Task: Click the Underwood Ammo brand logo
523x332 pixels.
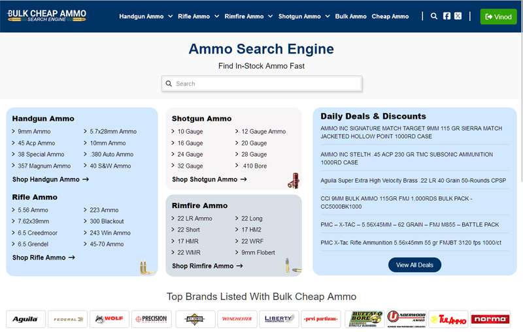Action: click(406, 319)
